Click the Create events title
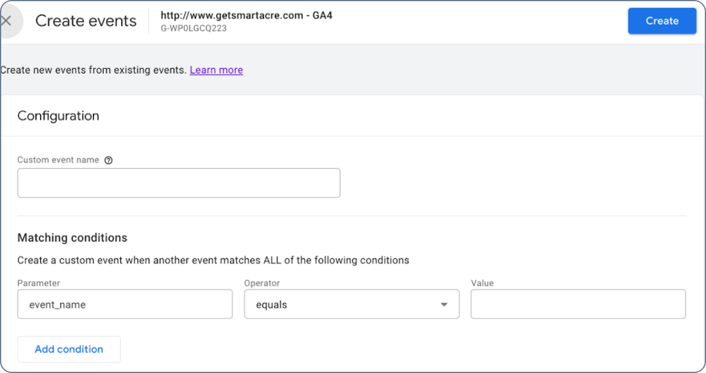The width and height of the screenshot is (706, 373). (86, 21)
